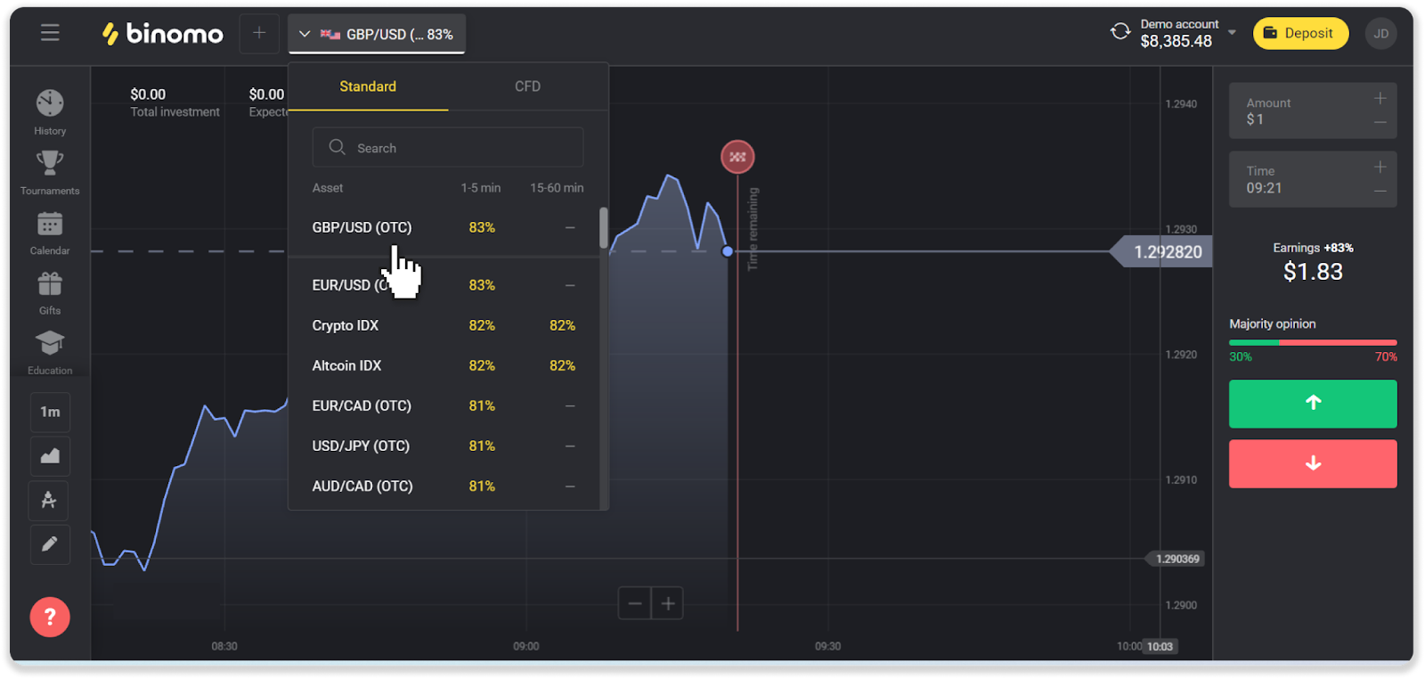Change the 1m chart timeframe

50,412
